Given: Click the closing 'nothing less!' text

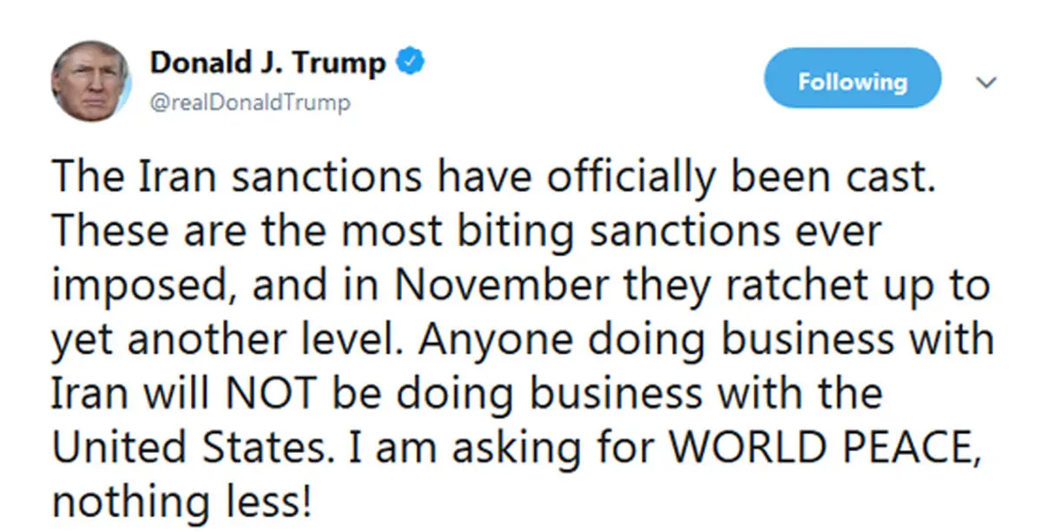Looking at the screenshot, I should [x=181, y=502].
